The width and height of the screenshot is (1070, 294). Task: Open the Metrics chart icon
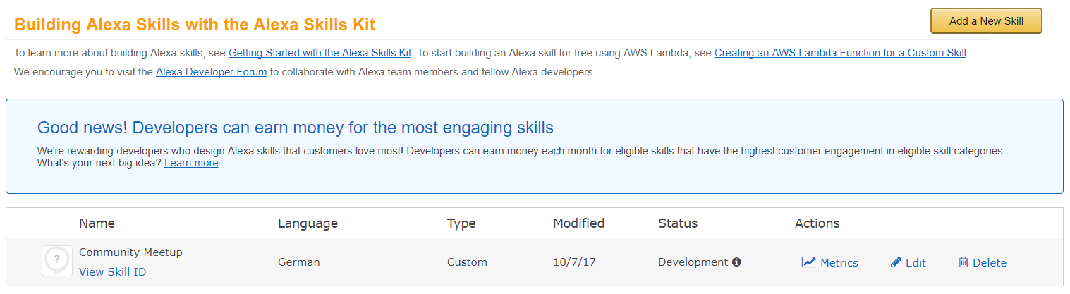coord(809,262)
